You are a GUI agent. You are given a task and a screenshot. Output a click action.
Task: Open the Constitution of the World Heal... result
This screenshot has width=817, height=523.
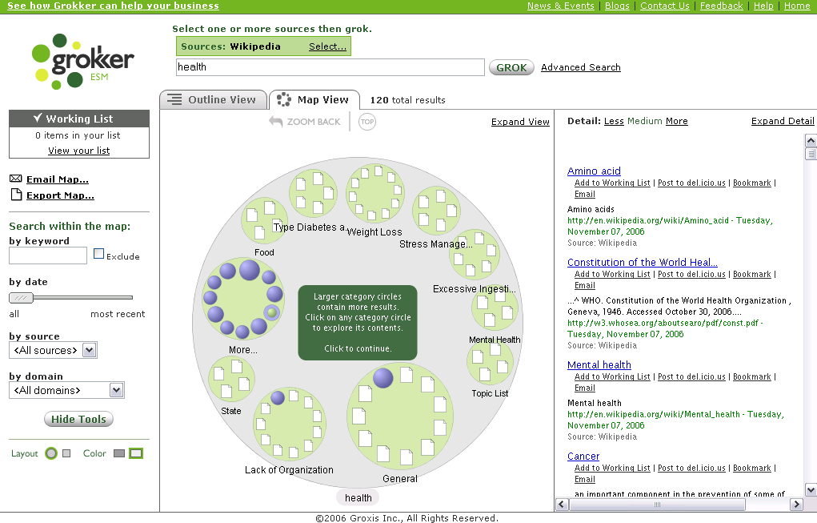pos(642,262)
